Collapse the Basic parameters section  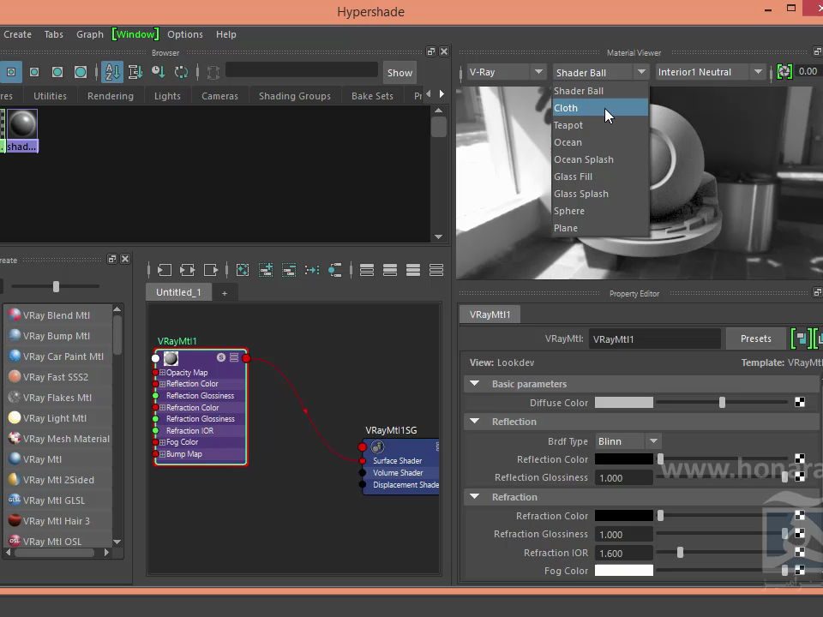click(474, 384)
